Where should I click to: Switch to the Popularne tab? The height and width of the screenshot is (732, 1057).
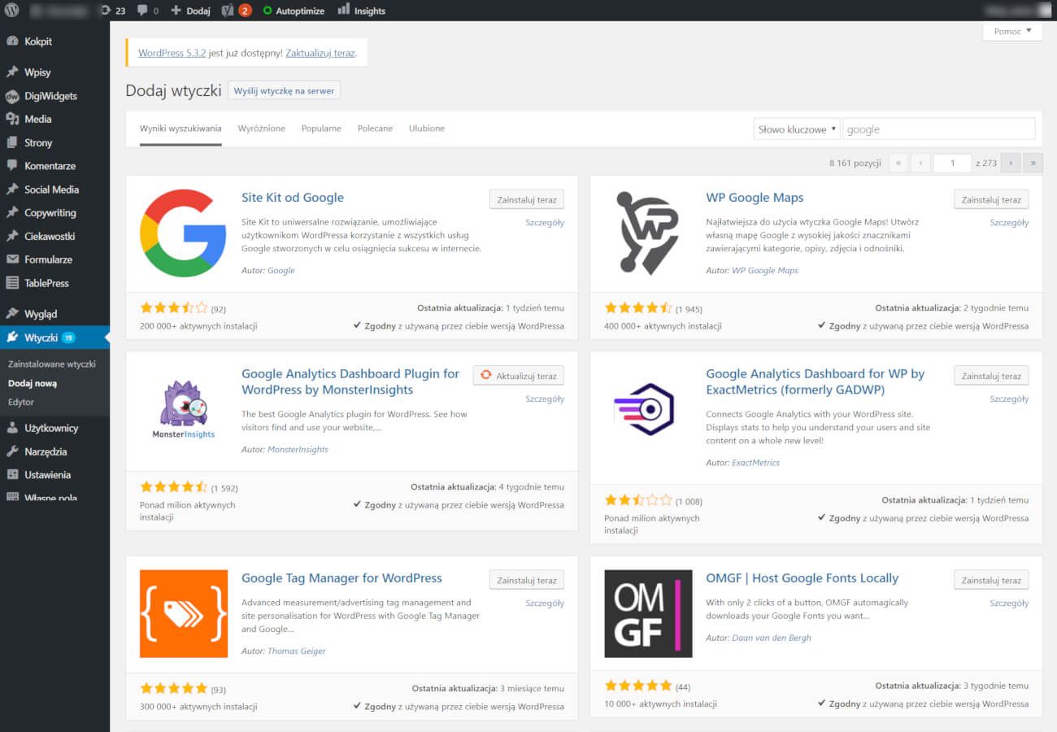point(321,129)
